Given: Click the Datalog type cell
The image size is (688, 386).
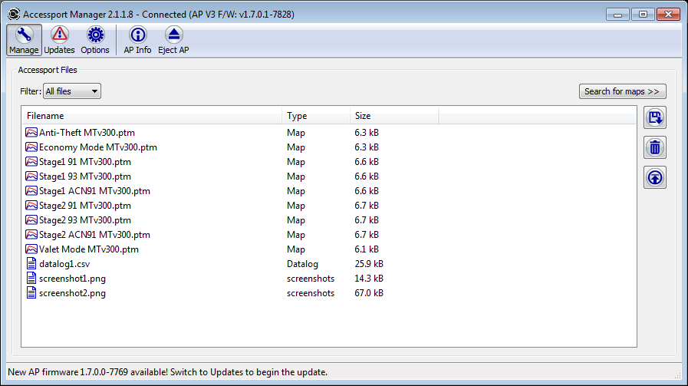Looking at the screenshot, I should [302, 264].
